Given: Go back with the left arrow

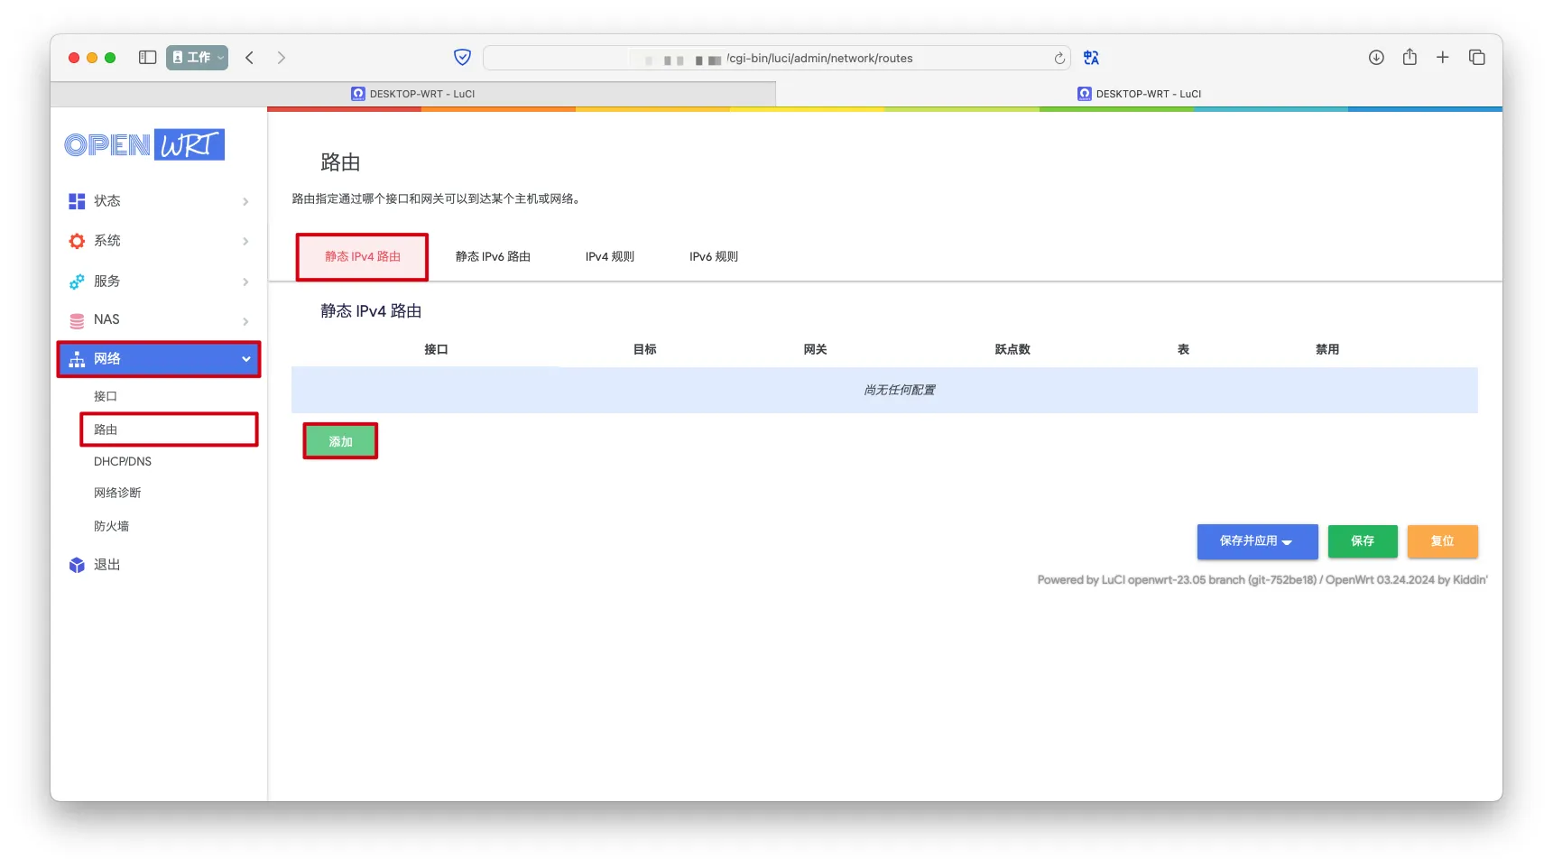Looking at the screenshot, I should (250, 58).
